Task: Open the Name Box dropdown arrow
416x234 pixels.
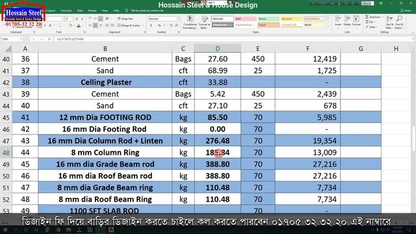Action: tap(21, 39)
